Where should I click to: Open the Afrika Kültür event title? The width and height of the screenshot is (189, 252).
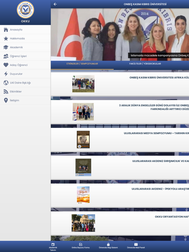click(x=159, y=77)
